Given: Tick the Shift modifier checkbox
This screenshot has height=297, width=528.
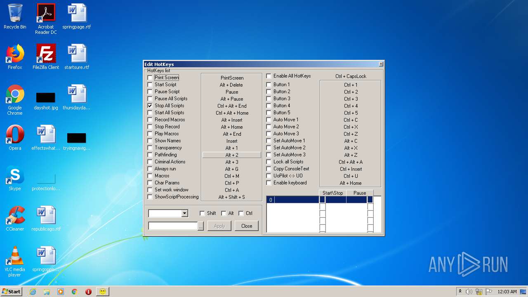Looking at the screenshot, I should pos(203,213).
